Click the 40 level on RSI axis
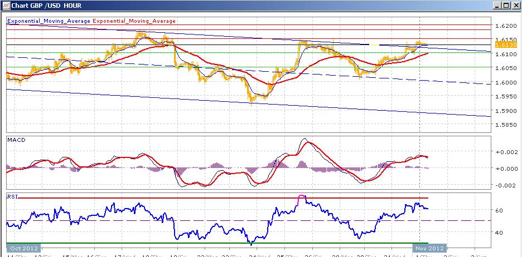This screenshot has width=522, height=257. [499, 233]
